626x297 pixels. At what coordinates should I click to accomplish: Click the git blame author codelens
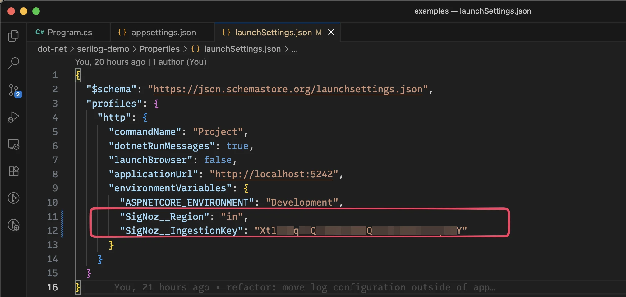[x=140, y=62]
